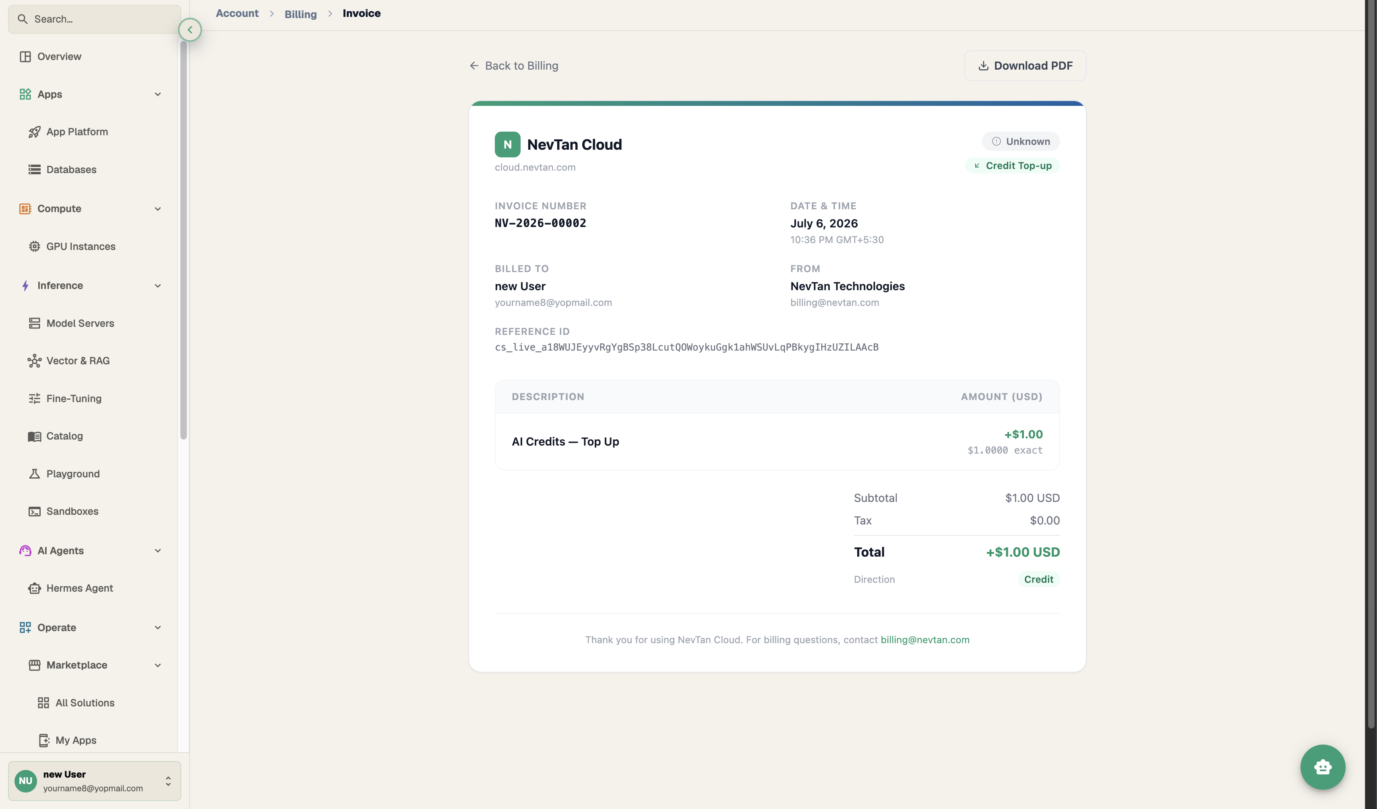
Task: Click the Inference lightning bolt icon
Action: click(25, 285)
